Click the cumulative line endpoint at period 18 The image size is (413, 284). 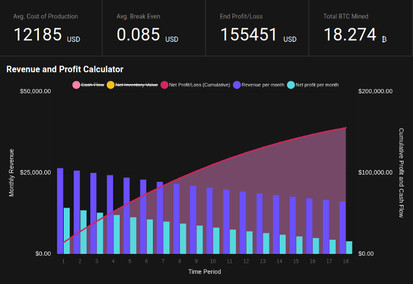point(346,128)
